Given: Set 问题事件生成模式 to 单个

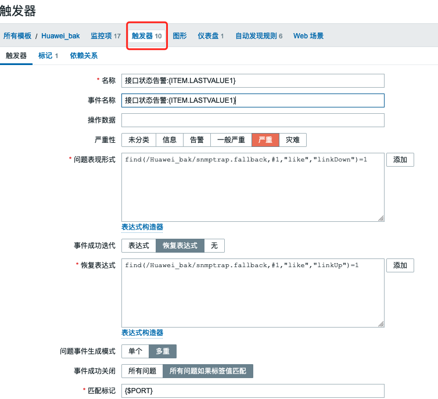Looking at the screenshot, I should tap(135, 351).
